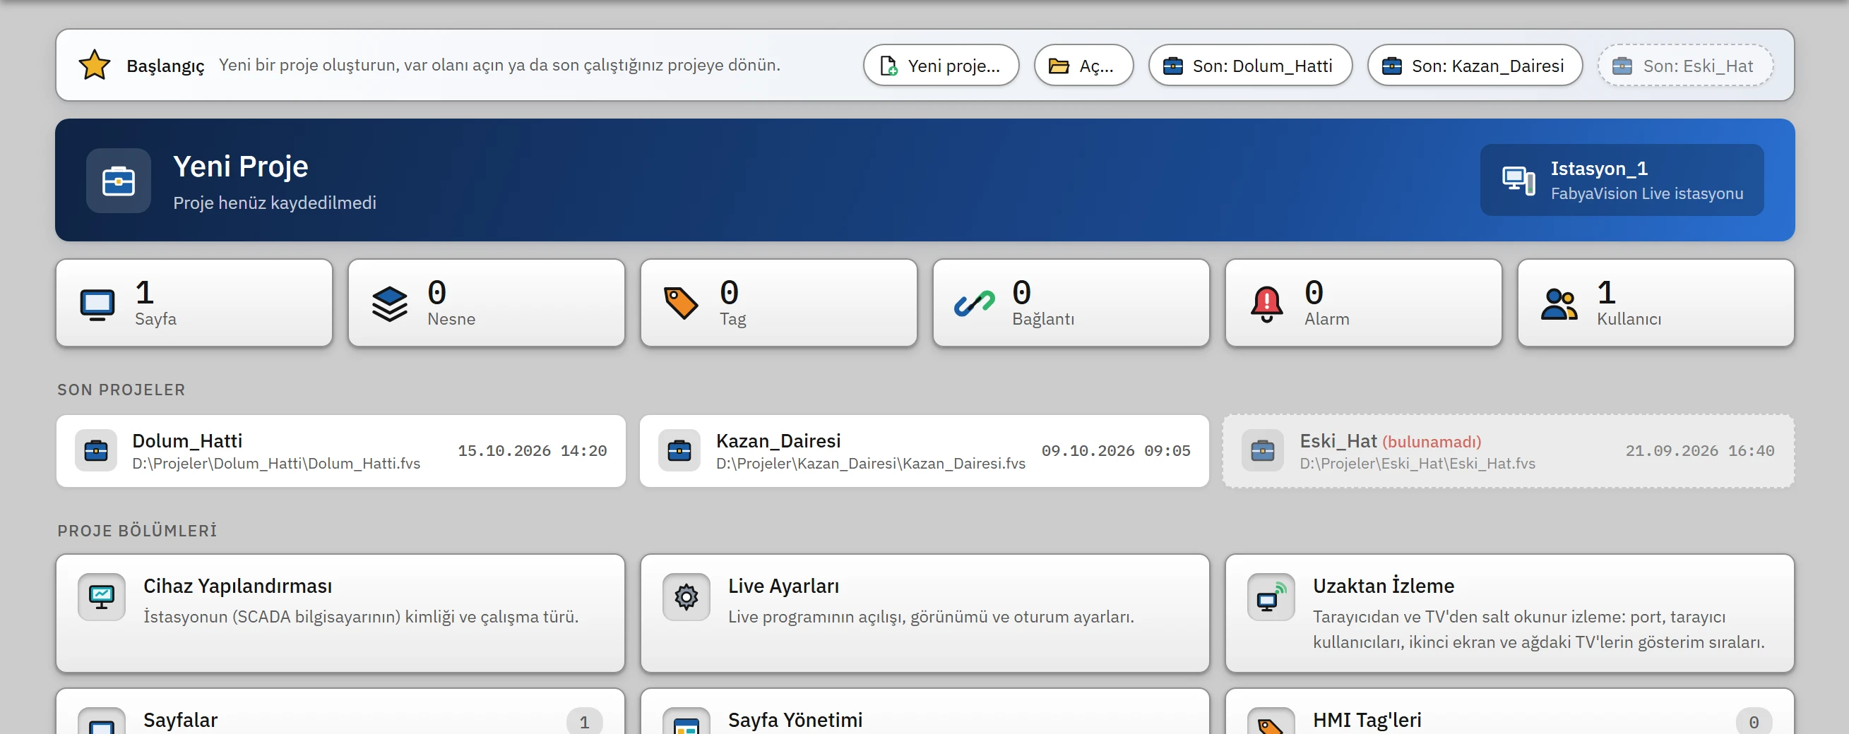Click the users icon on Kullanıcı card
The image size is (1849, 734).
pyautogui.click(x=1559, y=304)
